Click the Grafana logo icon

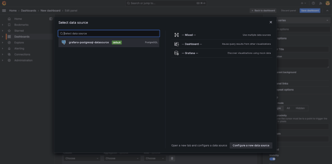4,3
